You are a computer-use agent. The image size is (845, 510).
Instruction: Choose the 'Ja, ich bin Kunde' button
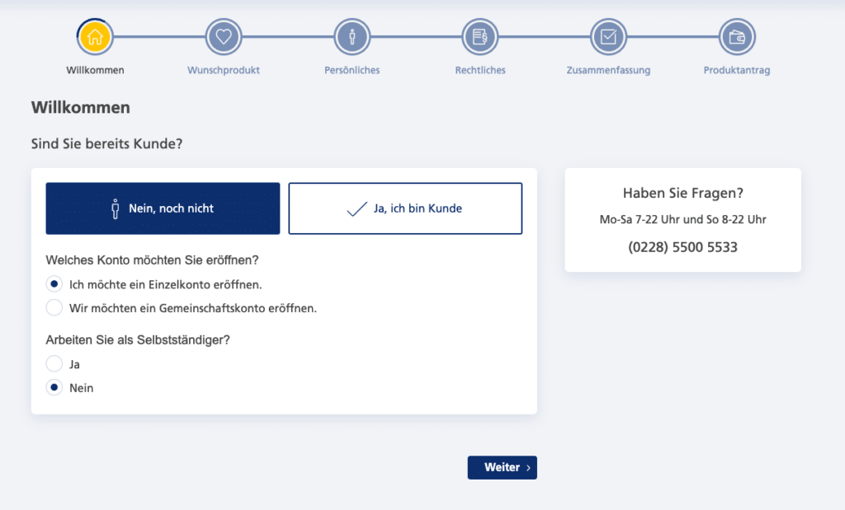coord(405,208)
